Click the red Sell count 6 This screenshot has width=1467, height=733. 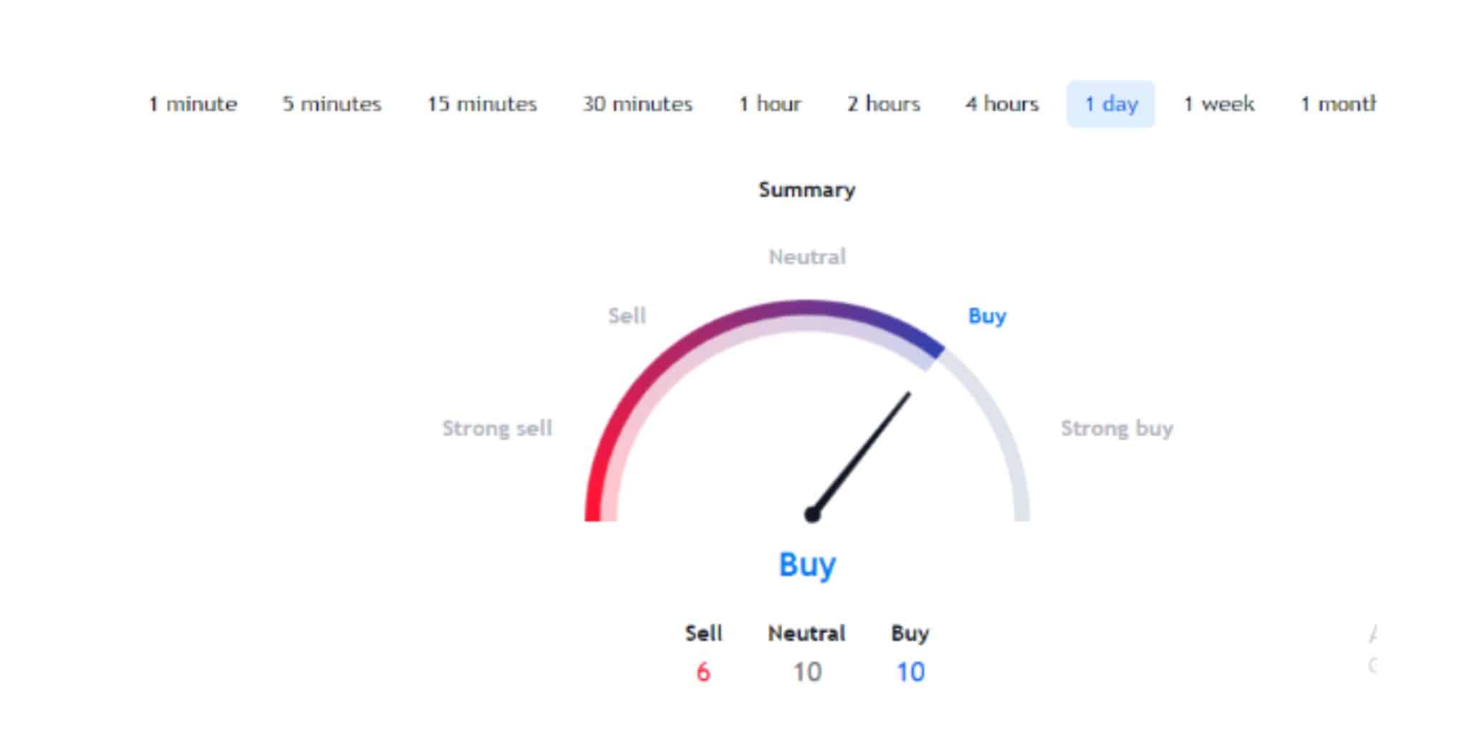703,672
